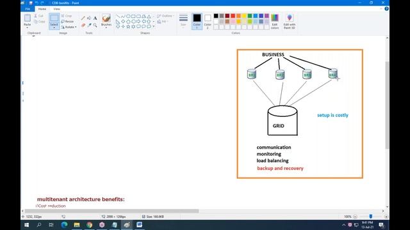Choose the Diamond shape
The width and height of the screenshot is (410, 230).
123,21
